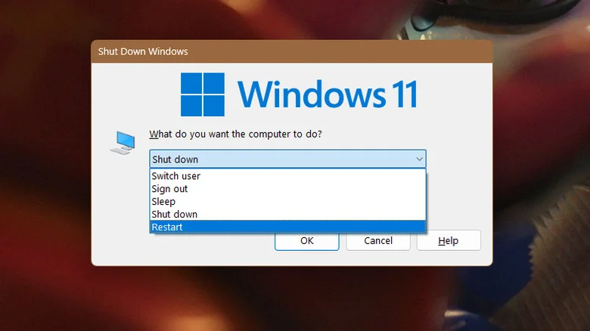Image resolution: width=590 pixels, height=331 pixels.
Task: Click the "Windows 11" wordmark text
Action: (x=328, y=94)
